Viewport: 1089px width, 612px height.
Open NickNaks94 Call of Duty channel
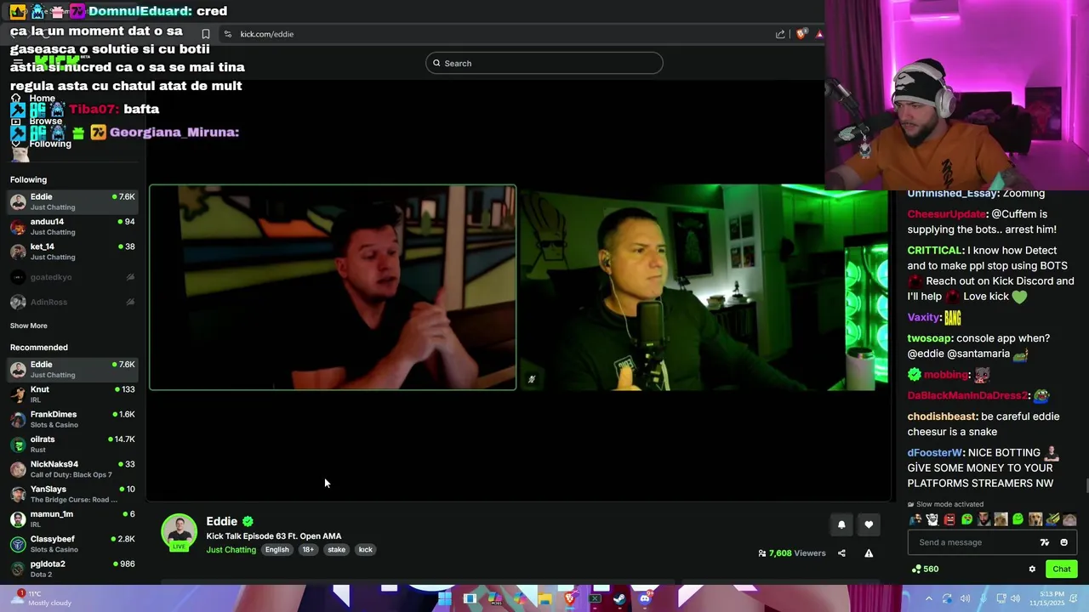tap(72, 469)
